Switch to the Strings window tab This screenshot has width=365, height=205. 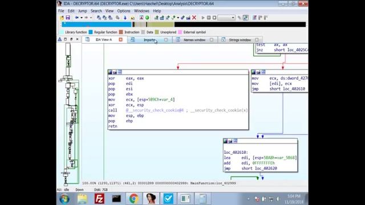tap(240, 40)
